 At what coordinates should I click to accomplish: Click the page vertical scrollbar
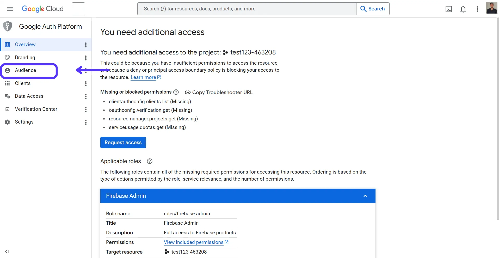[x=497, y=119]
